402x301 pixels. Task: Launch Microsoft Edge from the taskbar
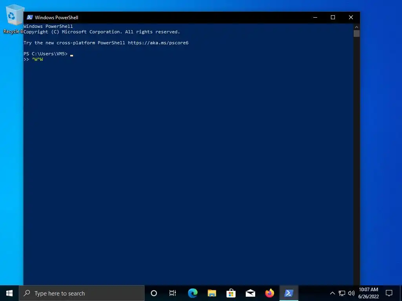[192, 293]
